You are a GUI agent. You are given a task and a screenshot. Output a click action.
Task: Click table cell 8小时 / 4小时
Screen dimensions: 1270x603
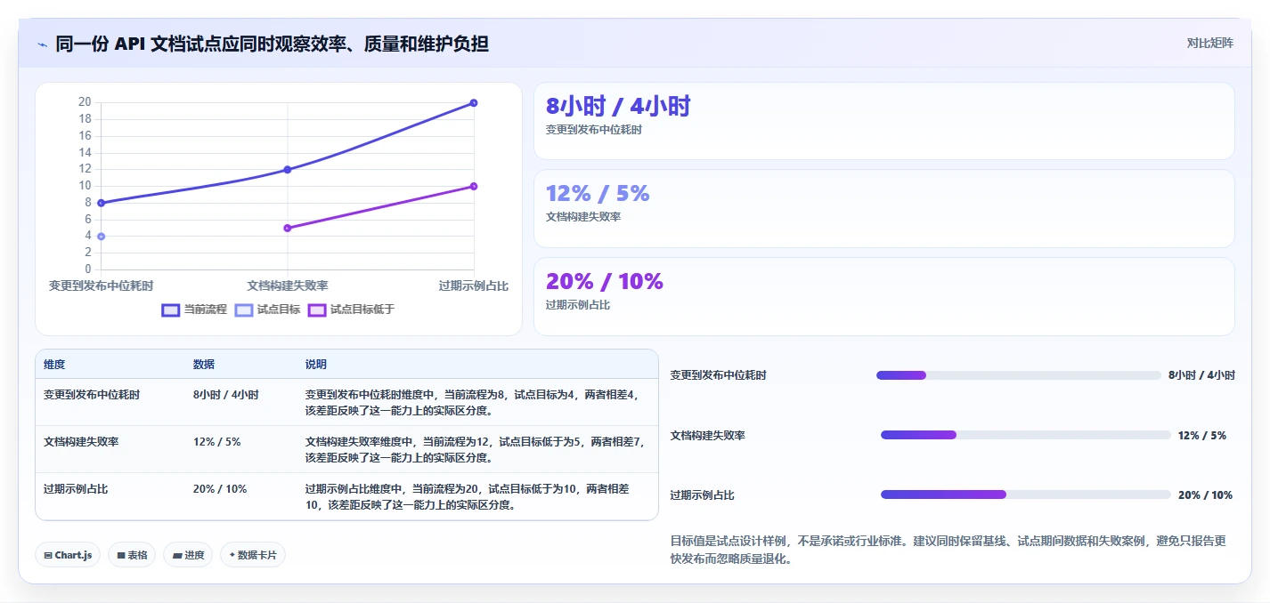tap(225, 394)
